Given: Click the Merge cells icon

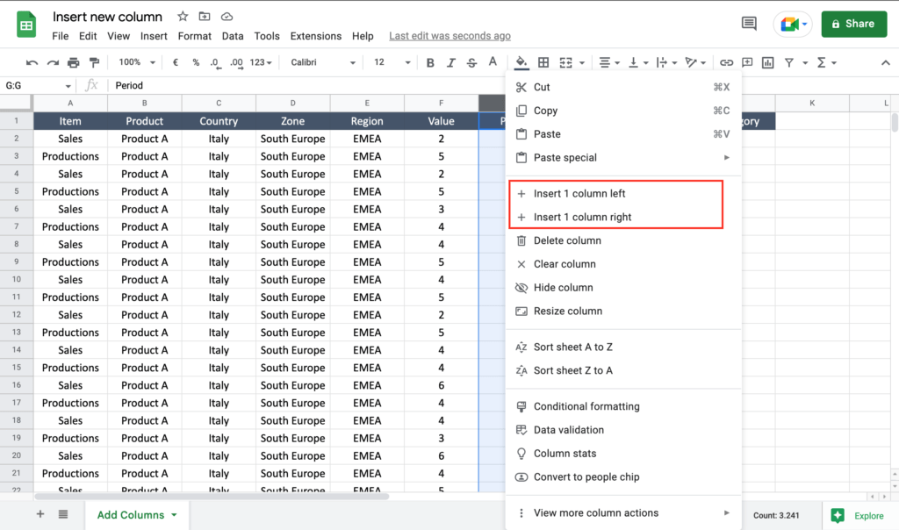Looking at the screenshot, I should [566, 62].
